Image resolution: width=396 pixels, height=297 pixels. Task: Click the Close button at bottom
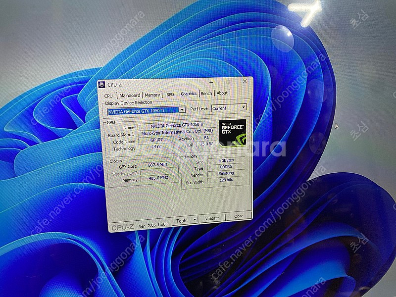(x=239, y=216)
